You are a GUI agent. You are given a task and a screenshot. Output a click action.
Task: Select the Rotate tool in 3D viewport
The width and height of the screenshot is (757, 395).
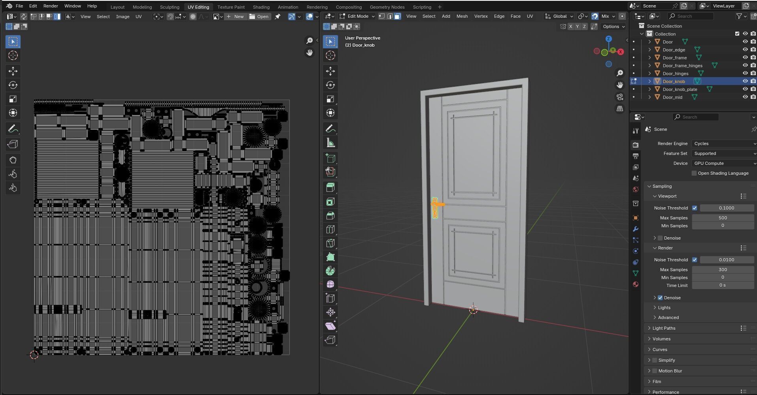(x=330, y=85)
